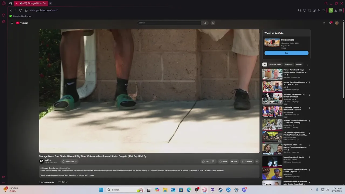Open Windows Start menu
The width and height of the screenshot is (345, 194).
click(x=101, y=190)
